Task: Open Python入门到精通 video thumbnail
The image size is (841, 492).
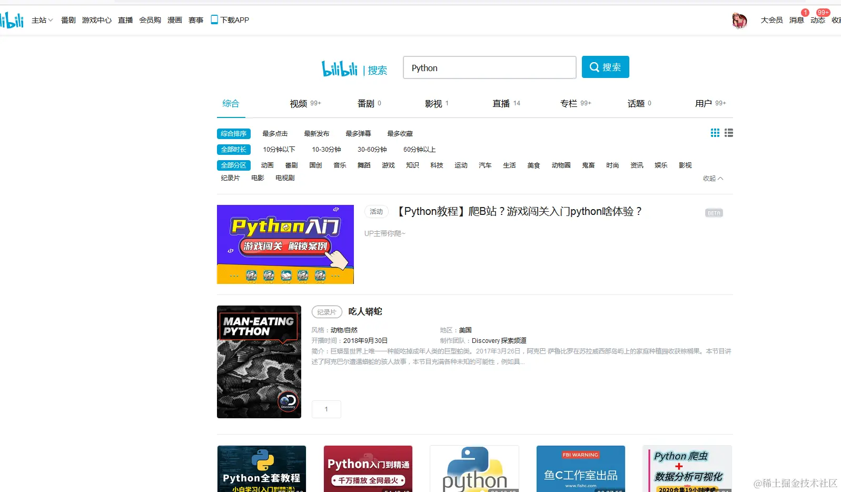Action: tap(368, 469)
